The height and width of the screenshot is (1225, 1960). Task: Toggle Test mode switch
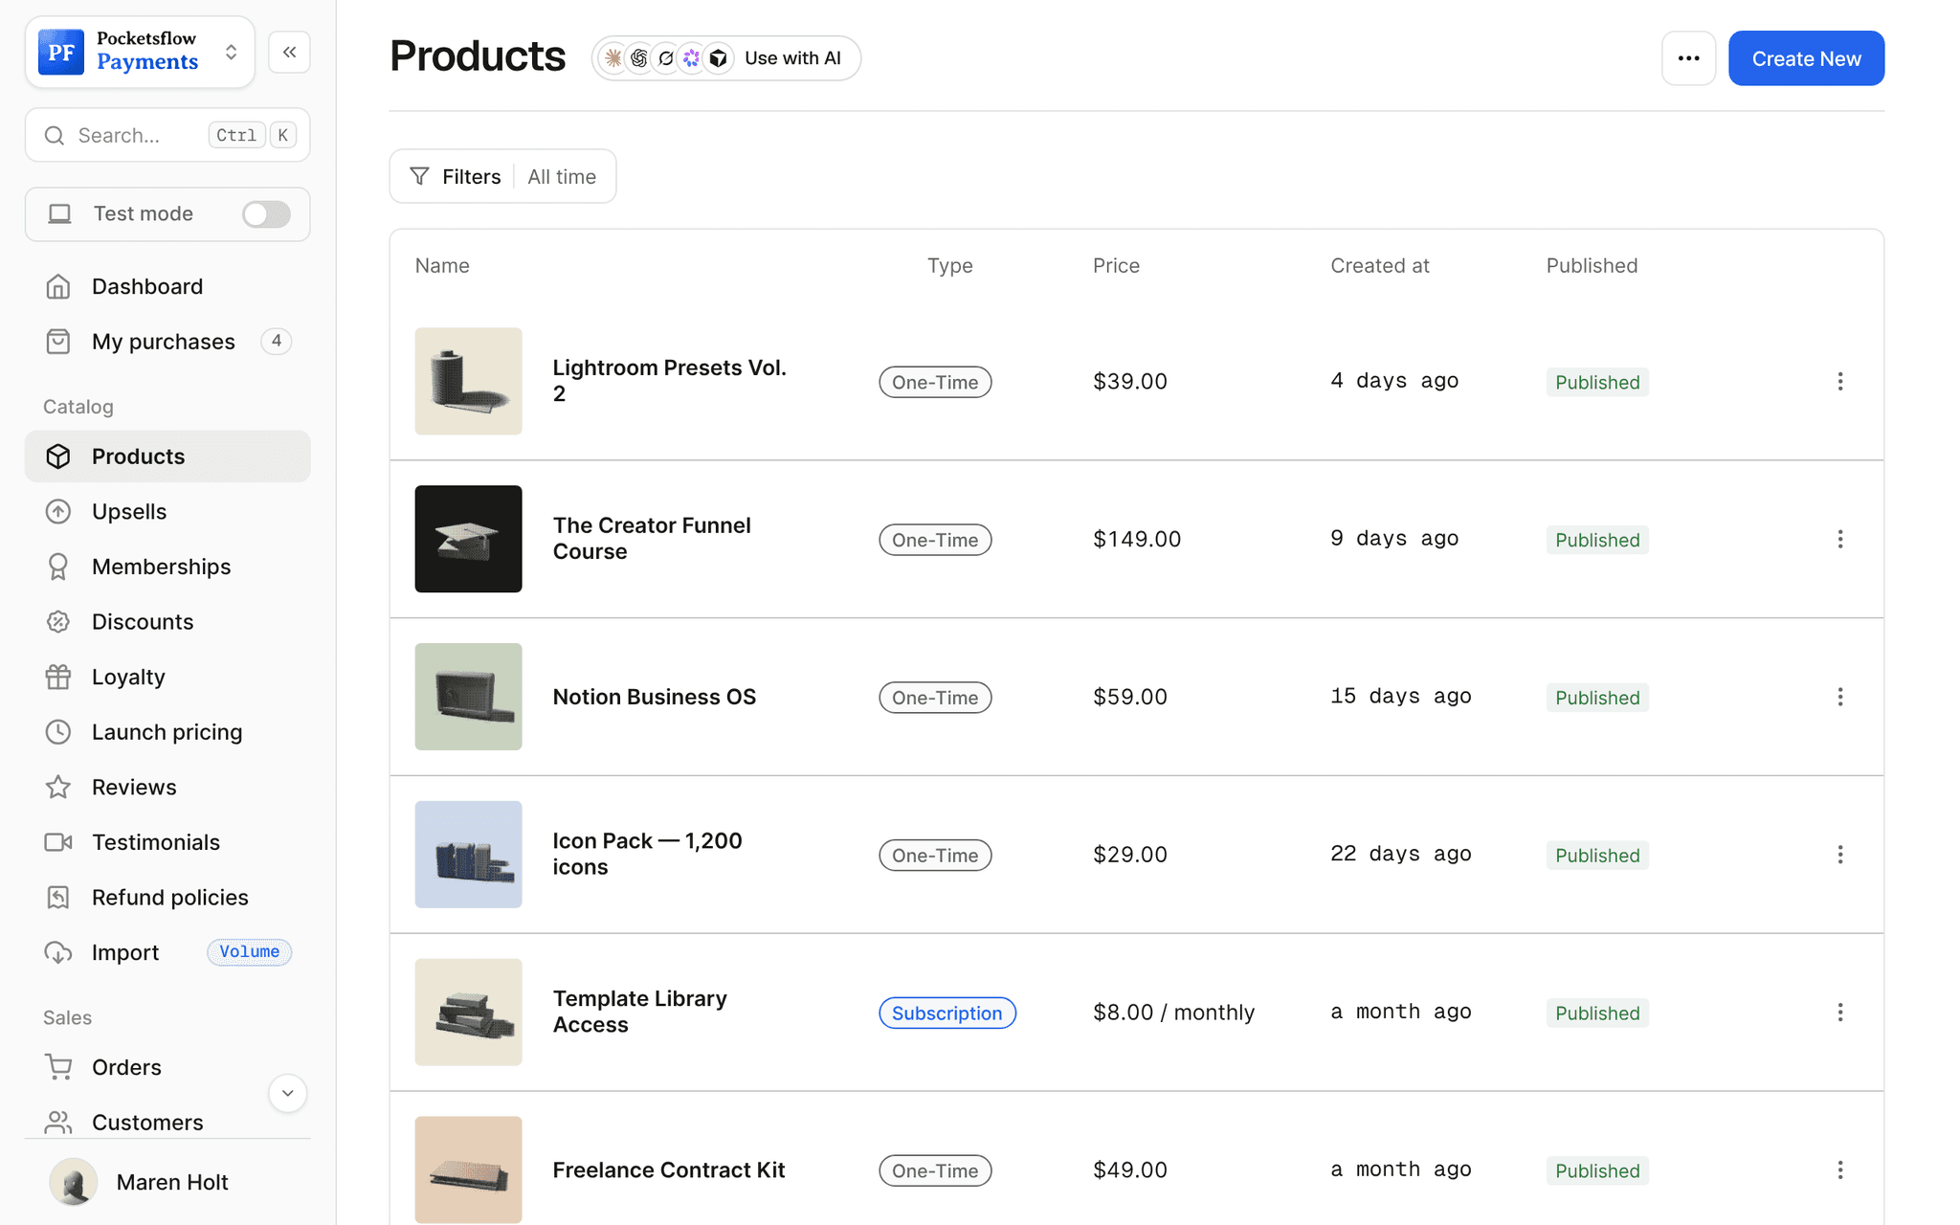[x=266, y=214]
